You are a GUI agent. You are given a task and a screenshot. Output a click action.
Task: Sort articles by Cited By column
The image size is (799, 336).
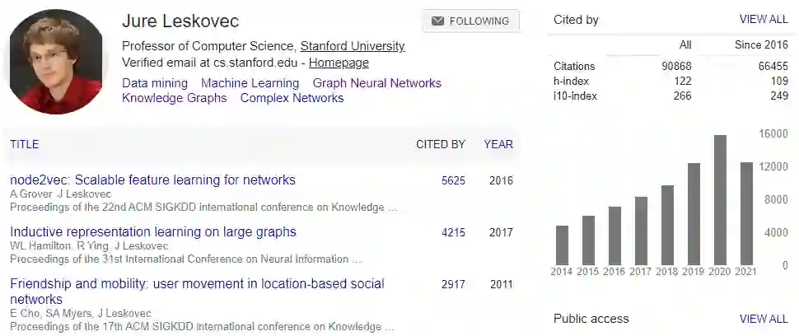440,144
